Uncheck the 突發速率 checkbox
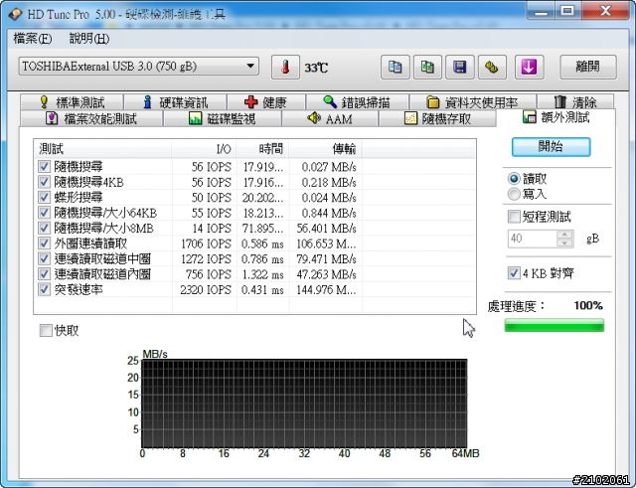Image resolution: width=636 pixels, height=488 pixels. pos(44,289)
